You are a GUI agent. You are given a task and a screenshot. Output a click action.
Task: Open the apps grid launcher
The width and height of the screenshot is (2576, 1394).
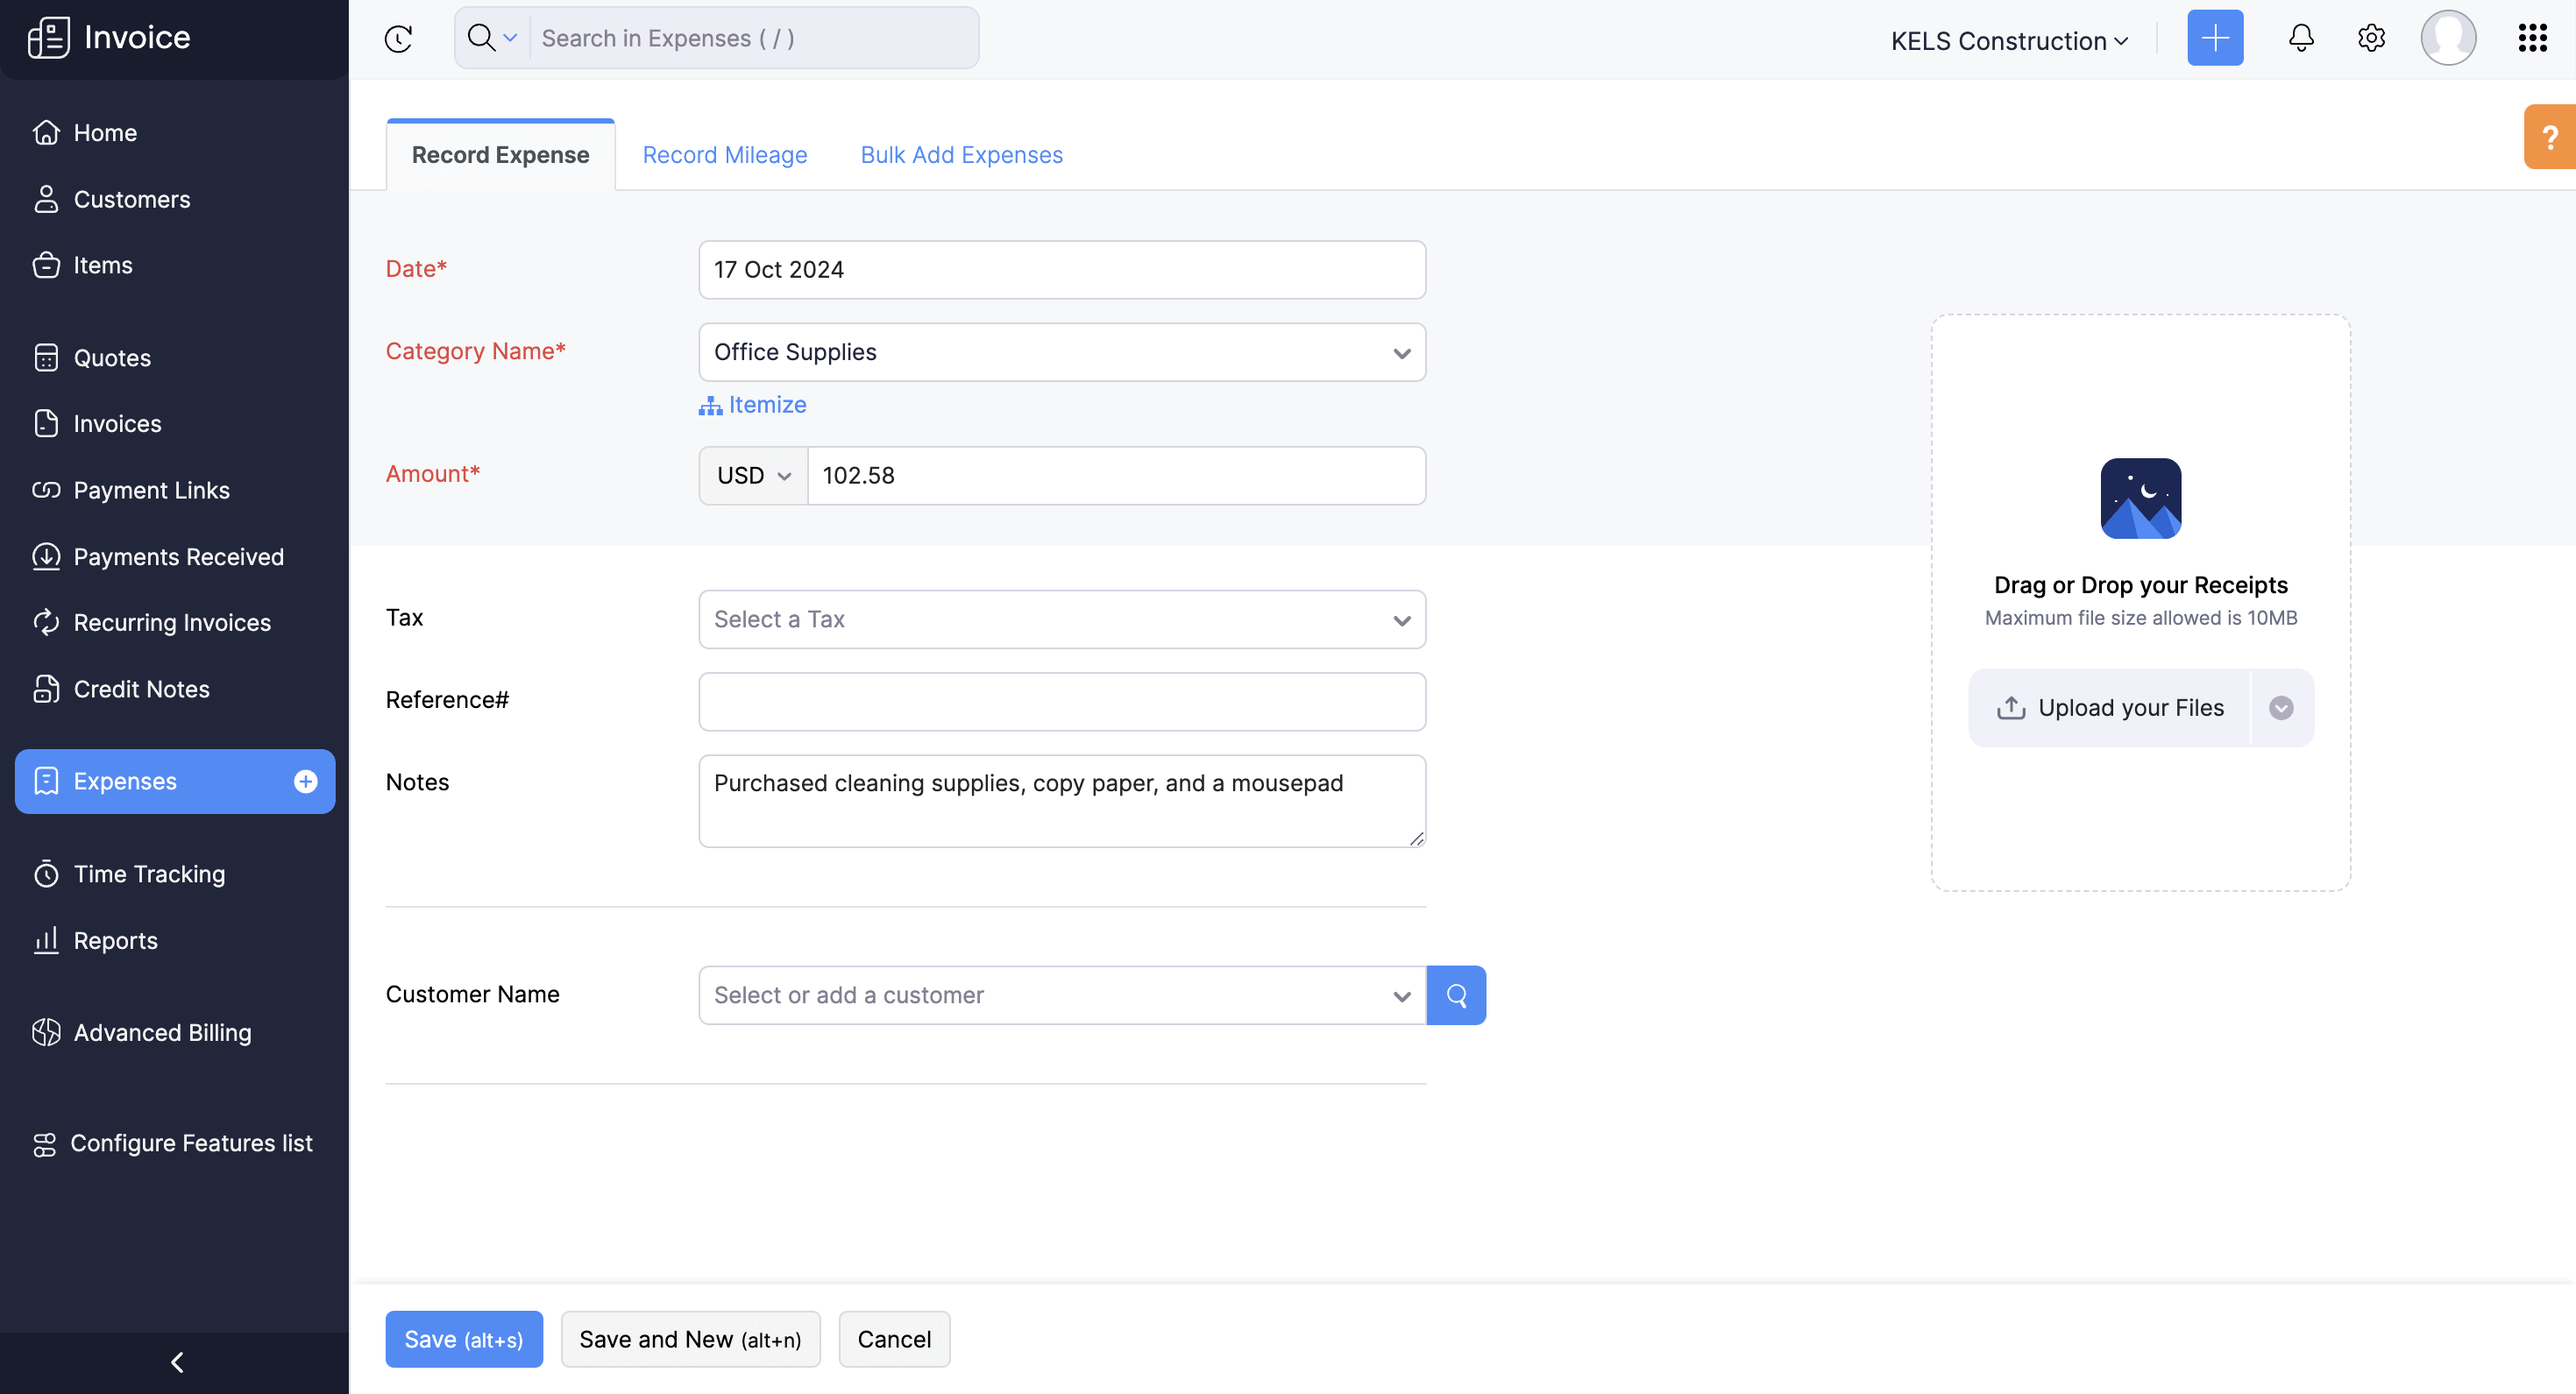click(x=2531, y=38)
